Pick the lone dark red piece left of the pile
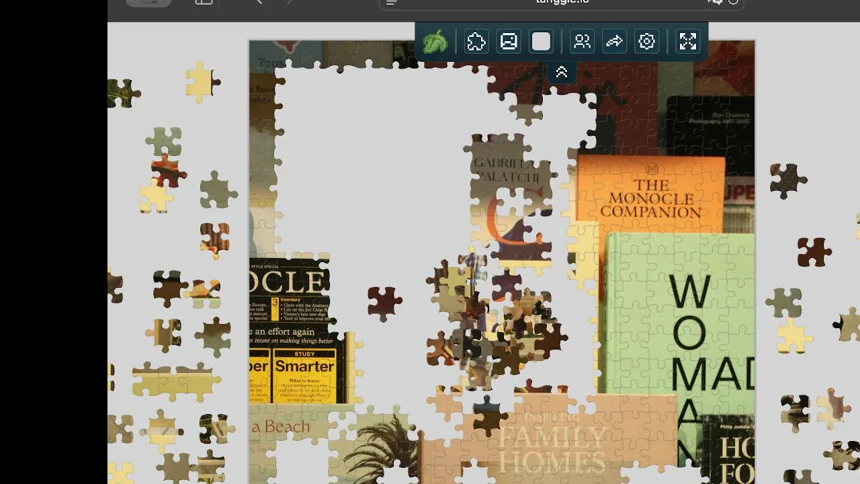 (x=384, y=302)
